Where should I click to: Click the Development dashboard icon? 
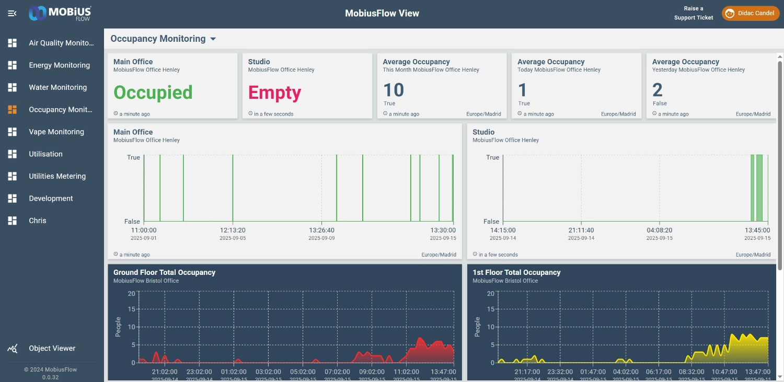coord(12,199)
